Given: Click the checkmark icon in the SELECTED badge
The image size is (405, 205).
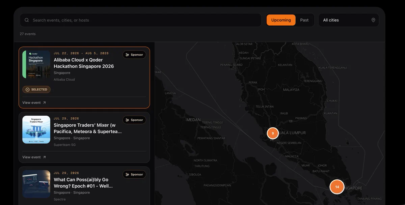Looking at the screenshot, I should coord(28,90).
